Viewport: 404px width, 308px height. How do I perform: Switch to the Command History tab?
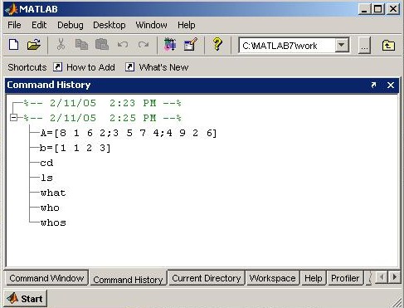[x=128, y=279]
